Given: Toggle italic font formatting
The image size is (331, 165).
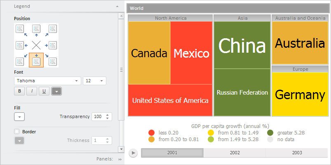Looking at the screenshot, I should [32, 91].
